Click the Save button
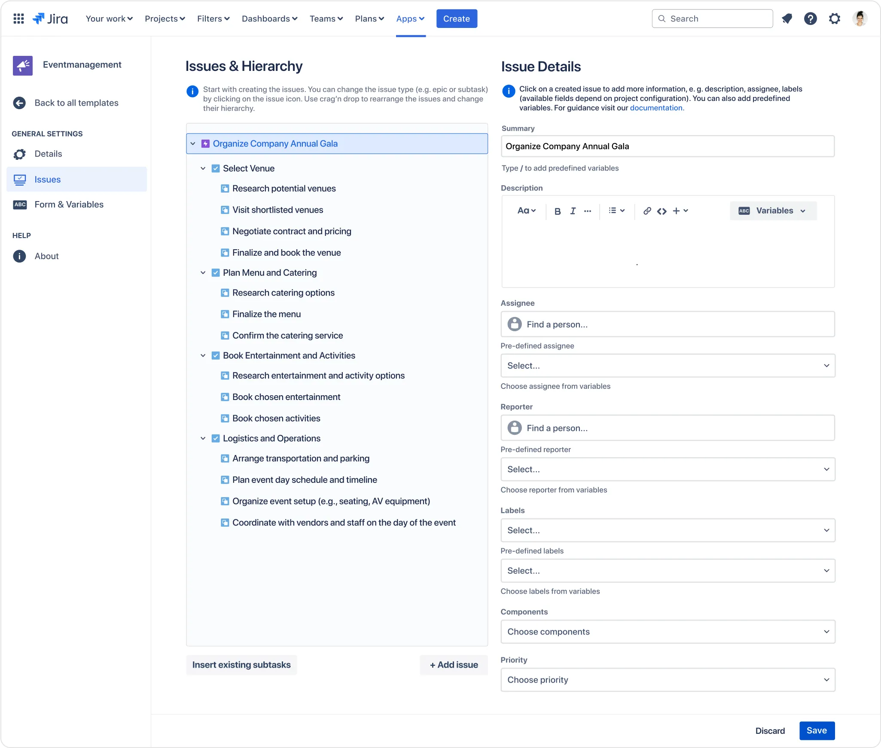Viewport: 881px width, 748px height. (x=817, y=730)
